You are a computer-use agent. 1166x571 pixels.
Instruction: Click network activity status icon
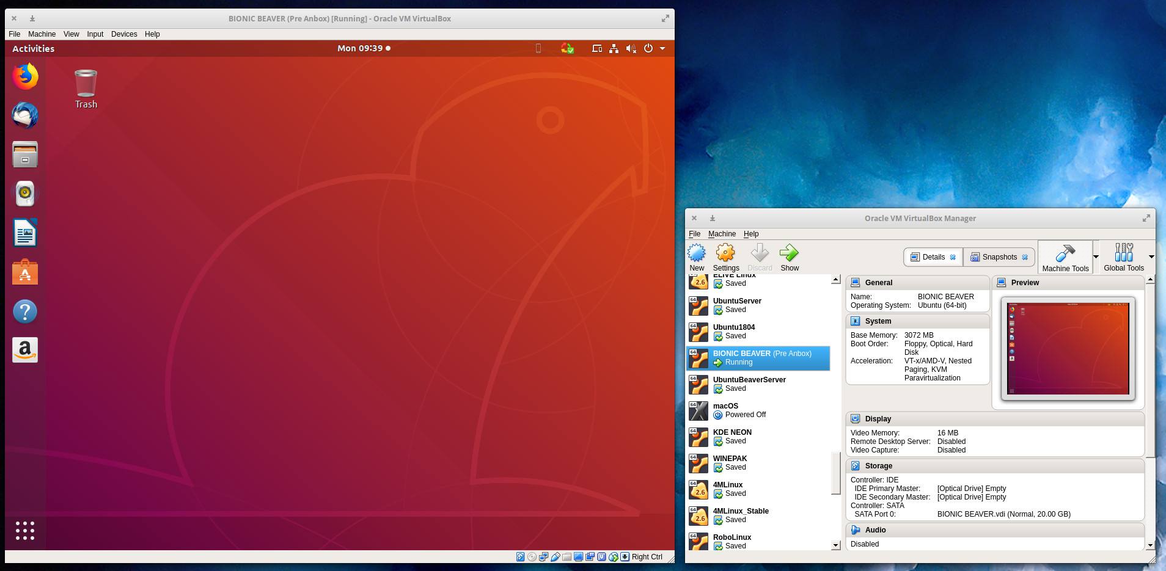[543, 556]
